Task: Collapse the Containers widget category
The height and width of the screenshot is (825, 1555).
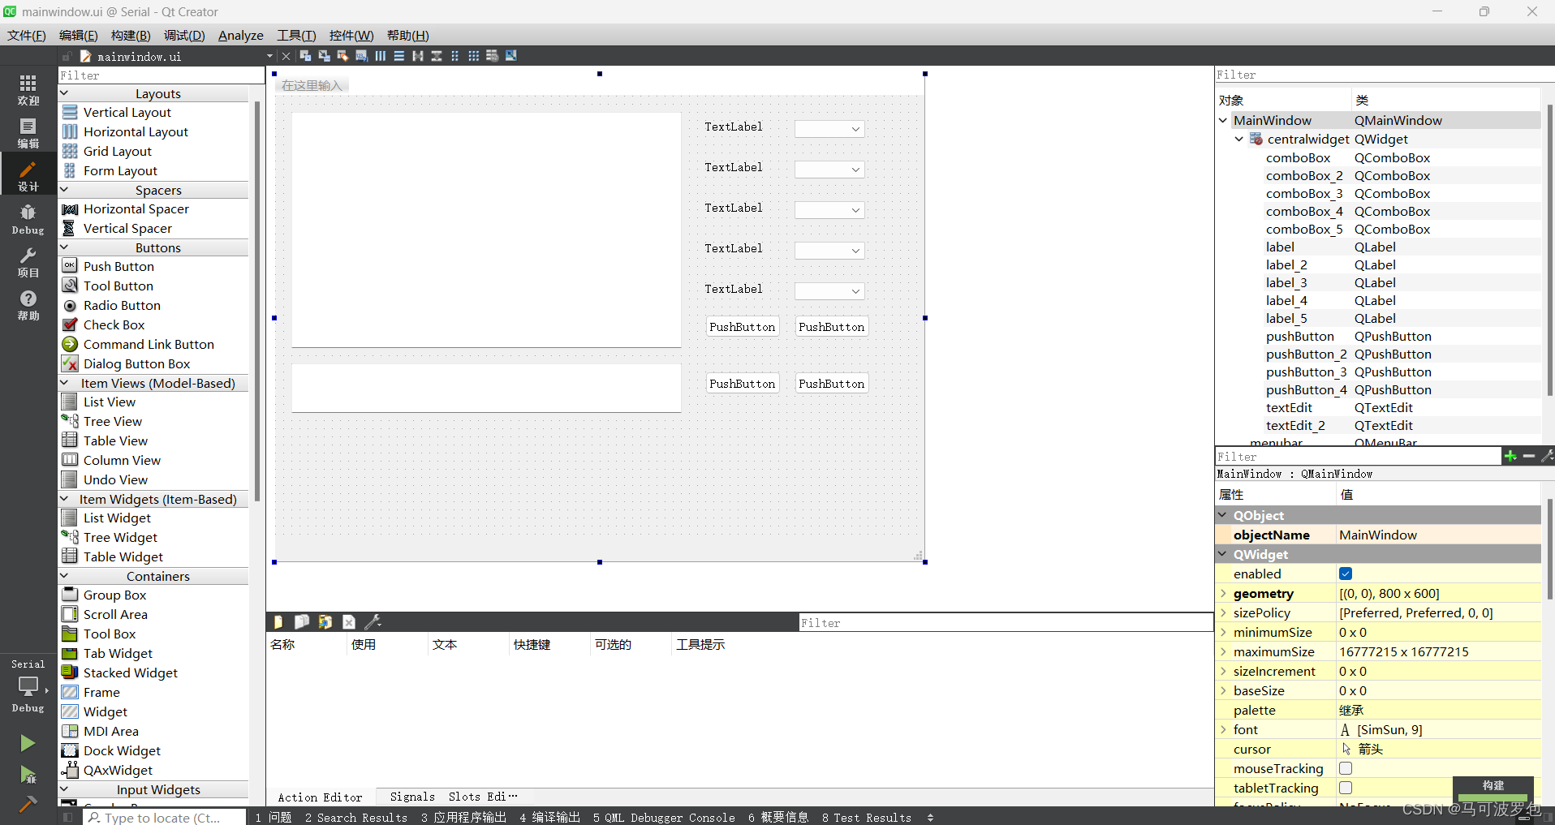Action: point(65,576)
